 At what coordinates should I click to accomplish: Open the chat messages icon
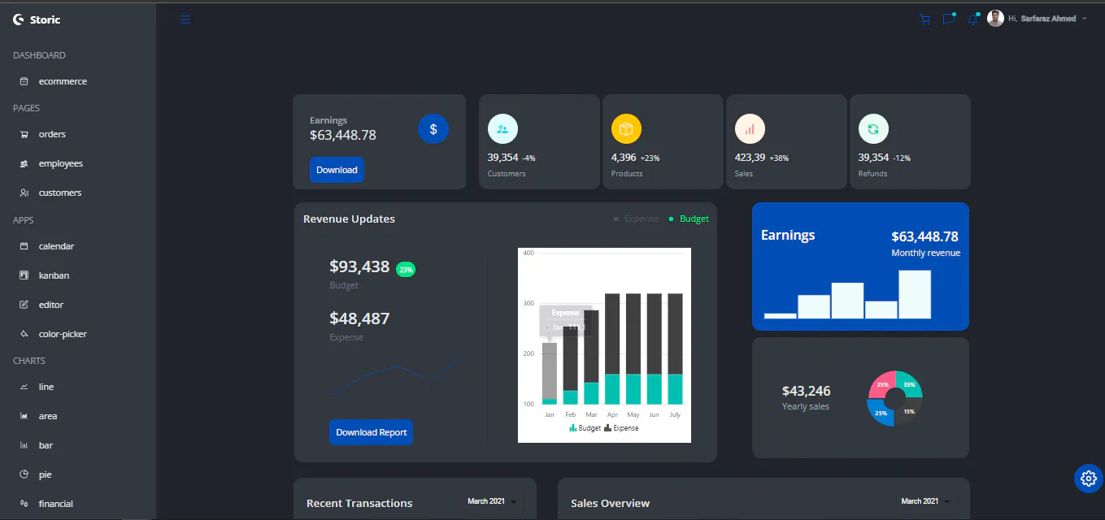(948, 19)
